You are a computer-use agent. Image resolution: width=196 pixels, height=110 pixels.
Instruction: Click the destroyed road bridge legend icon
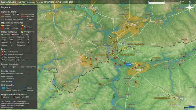point(2,52)
